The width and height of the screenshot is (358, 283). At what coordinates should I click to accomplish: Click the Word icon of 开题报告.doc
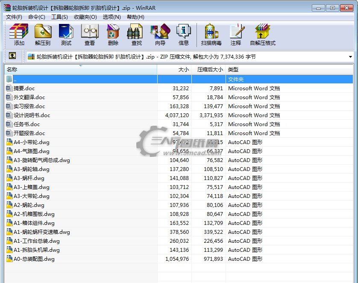tap(9, 133)
